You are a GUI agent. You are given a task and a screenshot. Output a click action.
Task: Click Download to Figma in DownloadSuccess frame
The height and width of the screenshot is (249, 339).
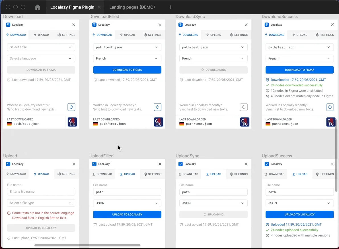point(300,70)
